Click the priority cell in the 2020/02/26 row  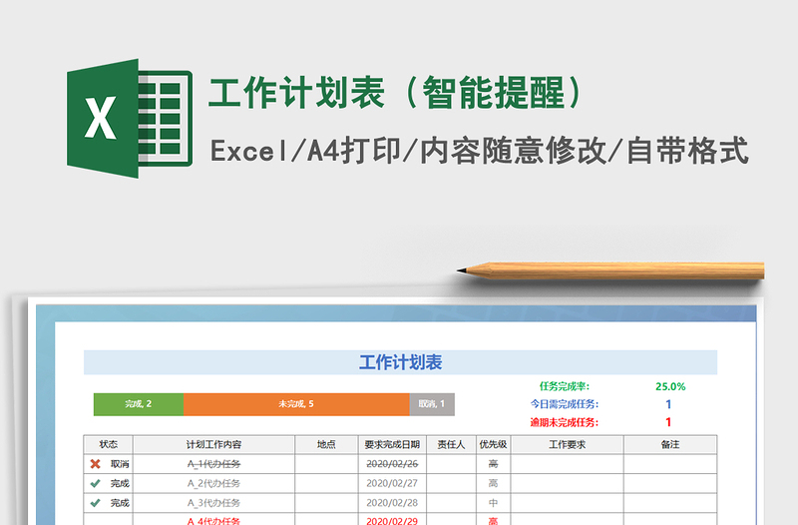(493, 464)
